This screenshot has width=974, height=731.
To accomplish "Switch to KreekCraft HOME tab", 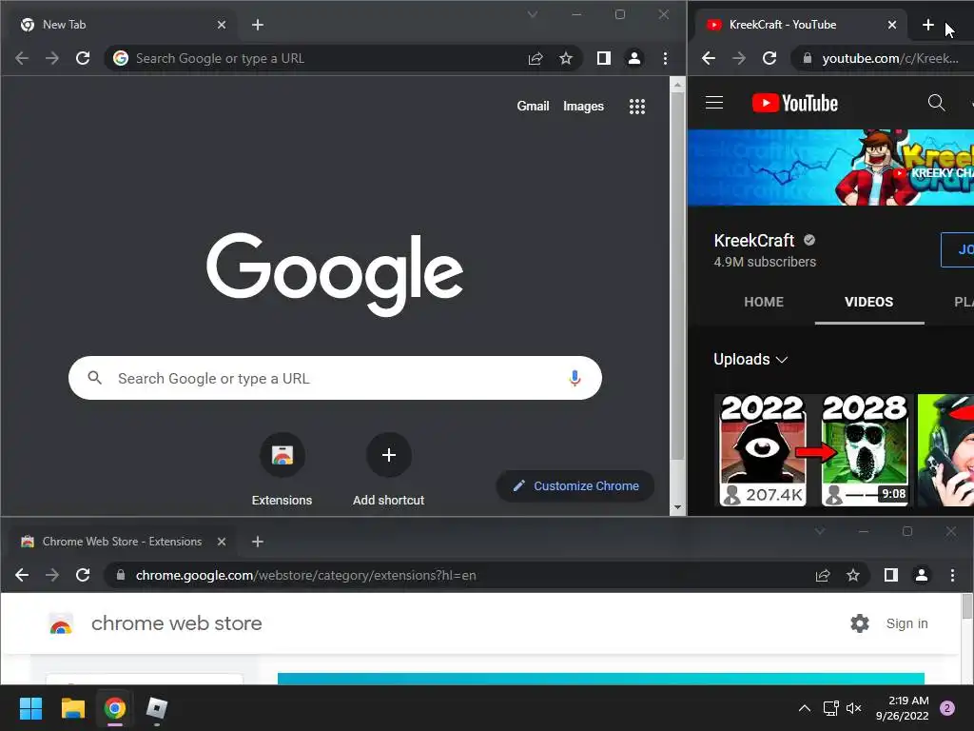I will point(764,302).
